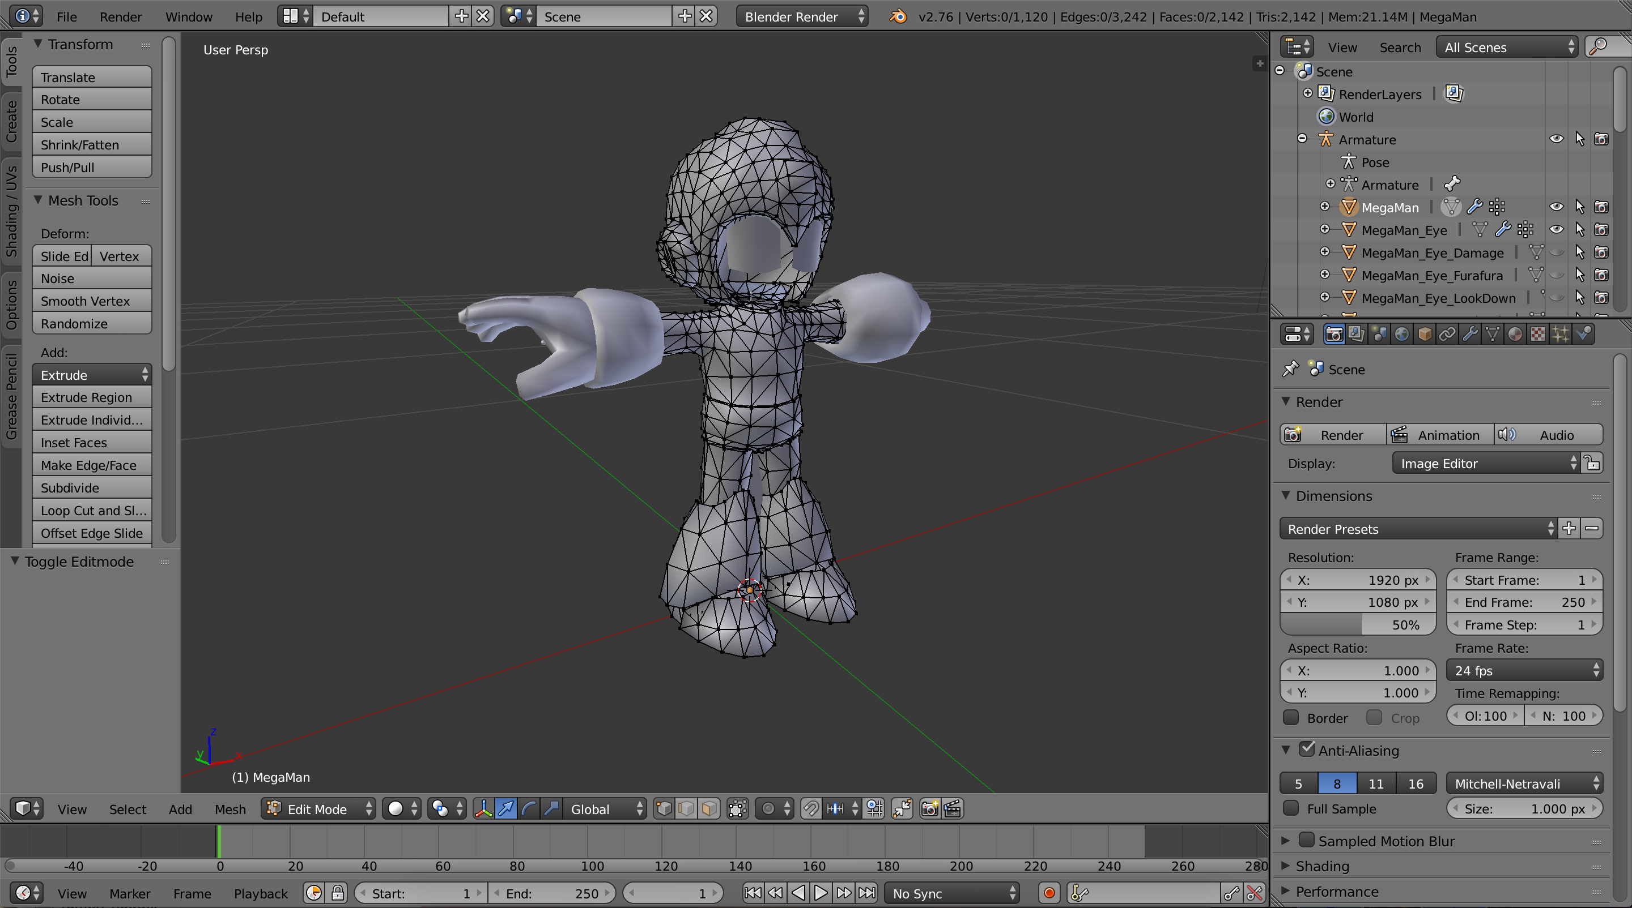Switch to the Shading / UVs tab

[11, 210]
